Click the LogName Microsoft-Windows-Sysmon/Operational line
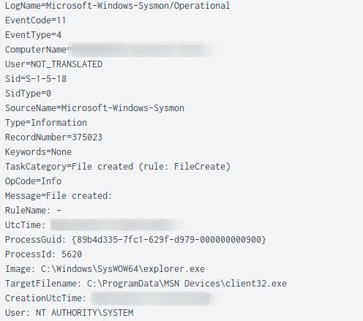The height and width of the screenshot is (321, 363). pyautogui.click(x=117, y=6)
